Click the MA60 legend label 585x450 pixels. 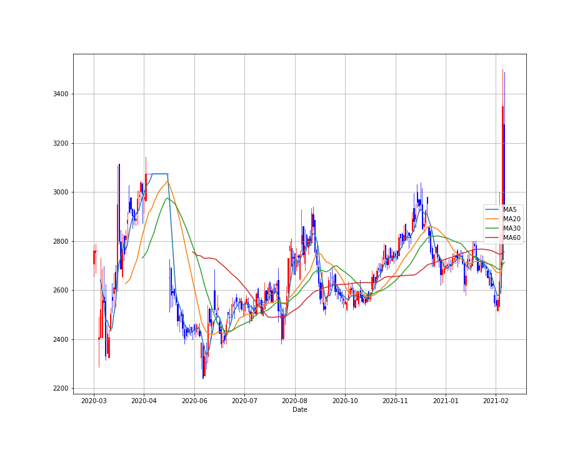(511, 237)
